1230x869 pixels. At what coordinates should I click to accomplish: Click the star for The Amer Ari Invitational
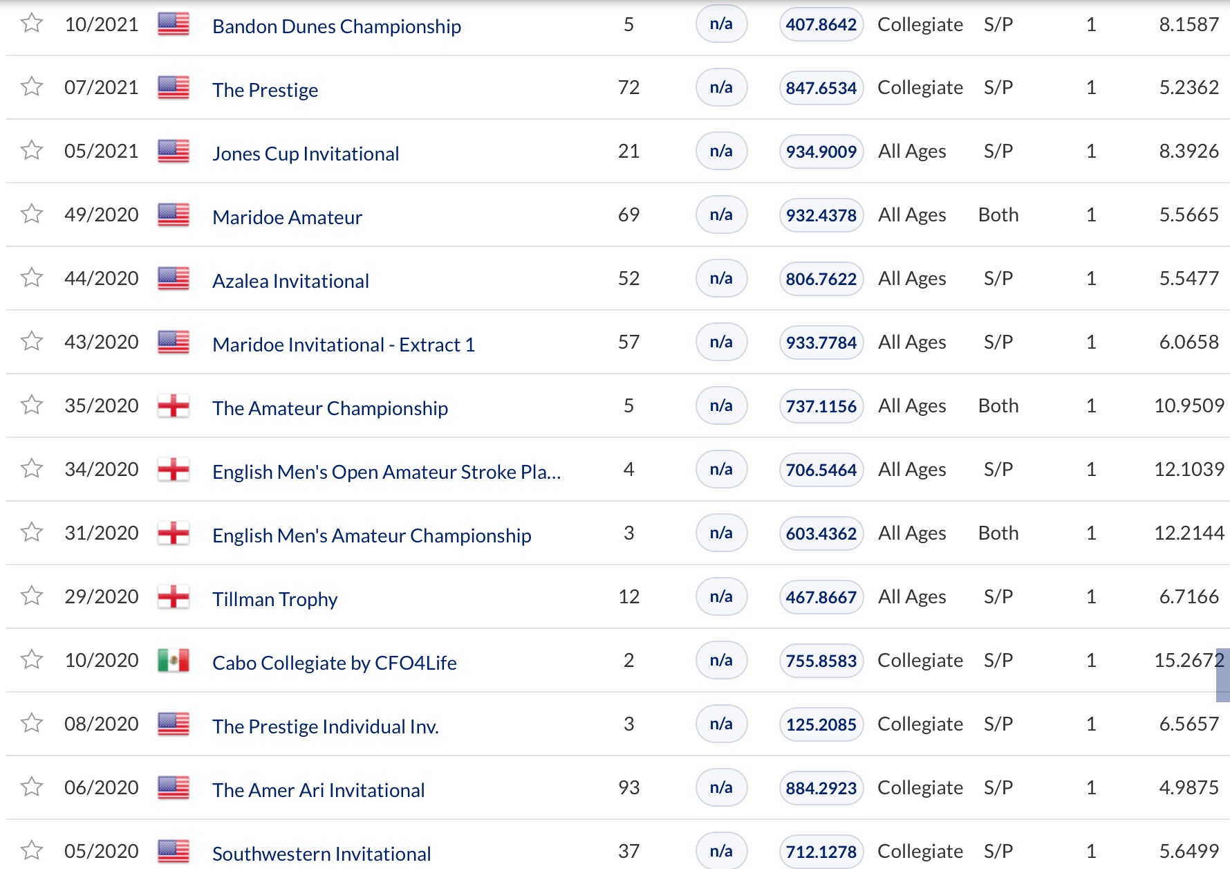32,787
